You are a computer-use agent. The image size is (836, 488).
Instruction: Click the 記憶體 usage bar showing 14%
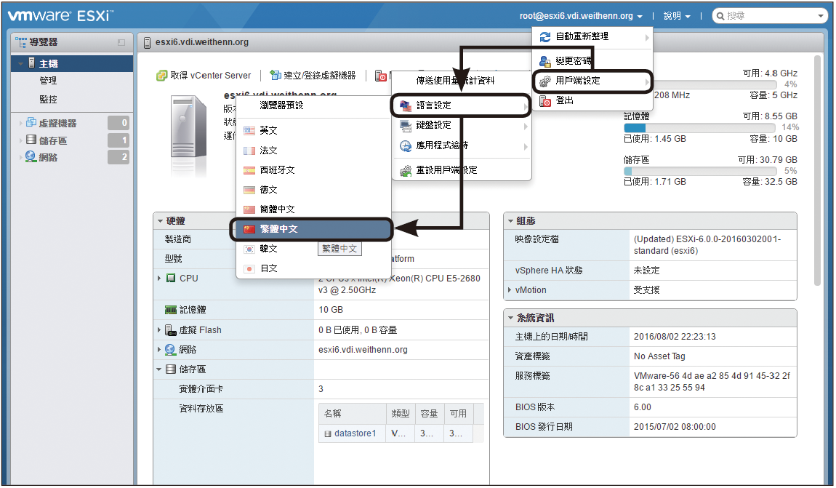[699, 128]
